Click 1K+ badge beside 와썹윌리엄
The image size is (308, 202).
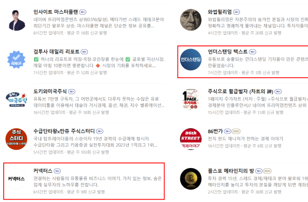pos(236,12)
